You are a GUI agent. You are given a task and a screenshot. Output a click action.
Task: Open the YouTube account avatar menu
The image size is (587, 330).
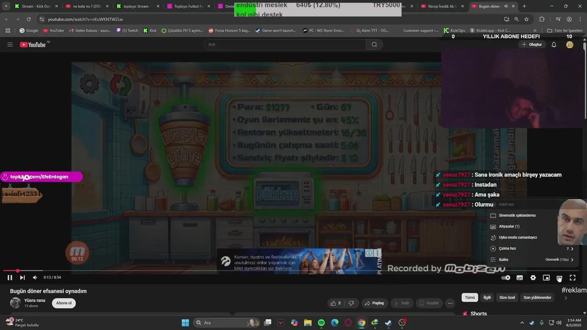pos(570,44)
